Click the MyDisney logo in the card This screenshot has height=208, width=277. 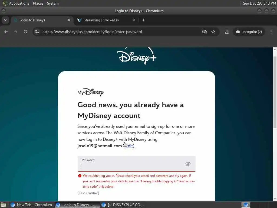pos(90,92)
